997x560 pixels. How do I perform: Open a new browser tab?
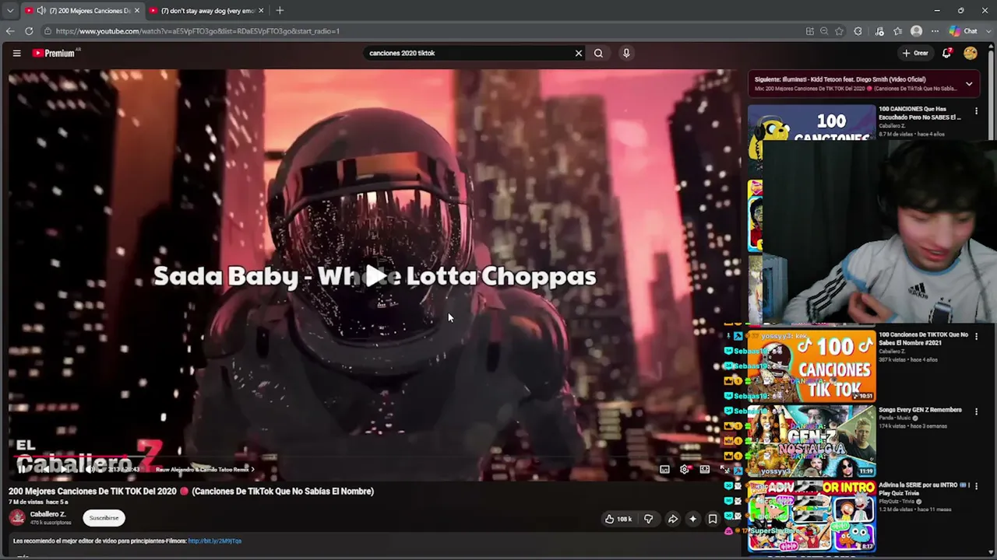[x=280, y=11]
